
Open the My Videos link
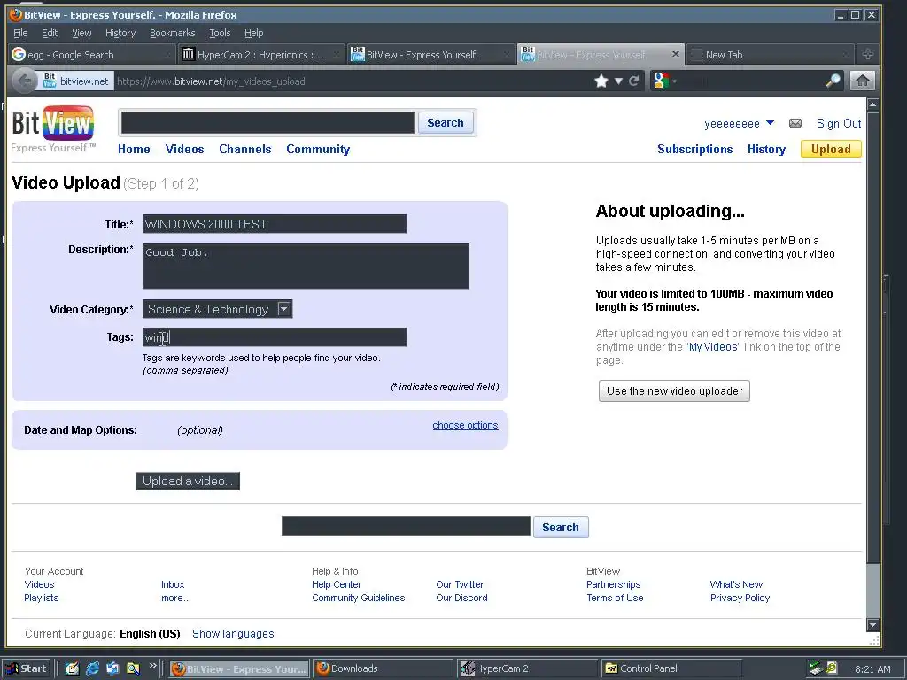click(x=713, y=347)
